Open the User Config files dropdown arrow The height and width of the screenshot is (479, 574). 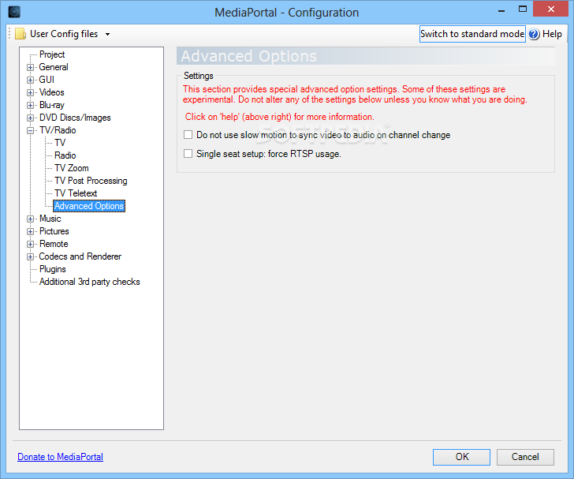click(107, 34)
